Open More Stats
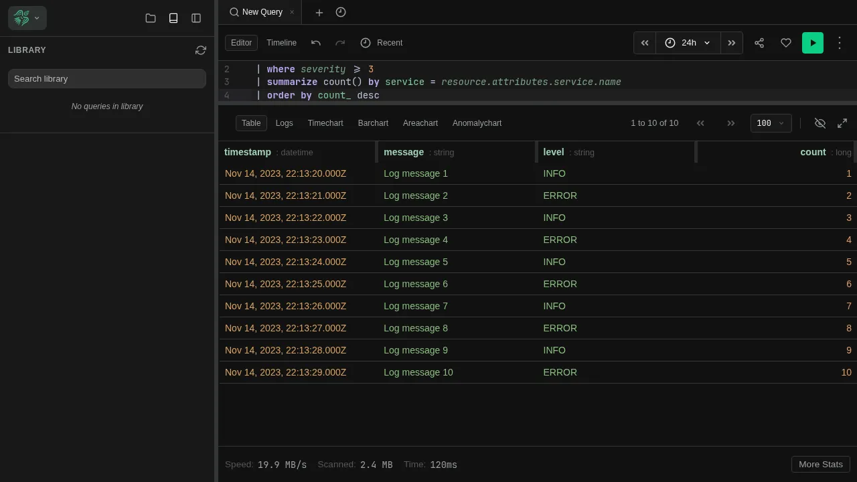The width and height of the screenshot is (857, 482). tap(820, 464)
